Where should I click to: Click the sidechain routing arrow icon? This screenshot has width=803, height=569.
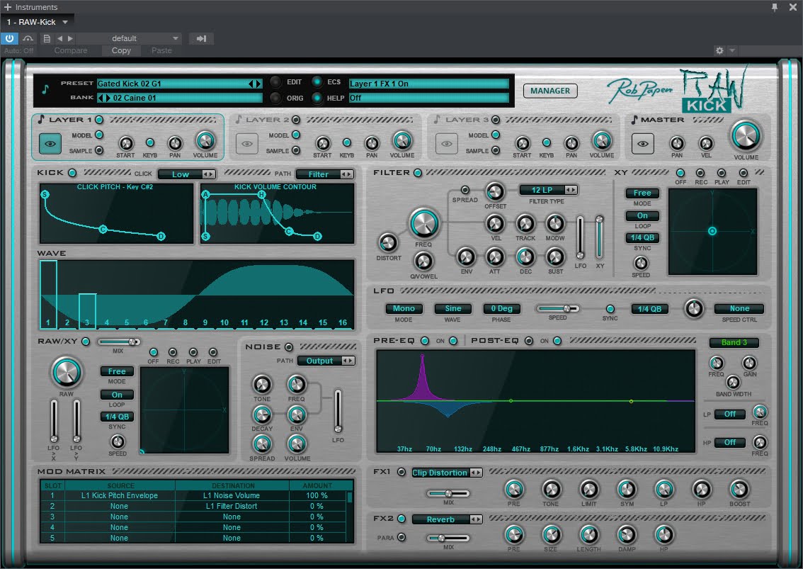coord(201,38)
